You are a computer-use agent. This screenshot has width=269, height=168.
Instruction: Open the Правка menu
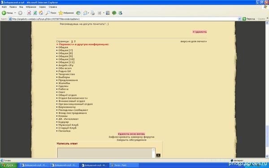pyautogui.click(x=13, y=7)
